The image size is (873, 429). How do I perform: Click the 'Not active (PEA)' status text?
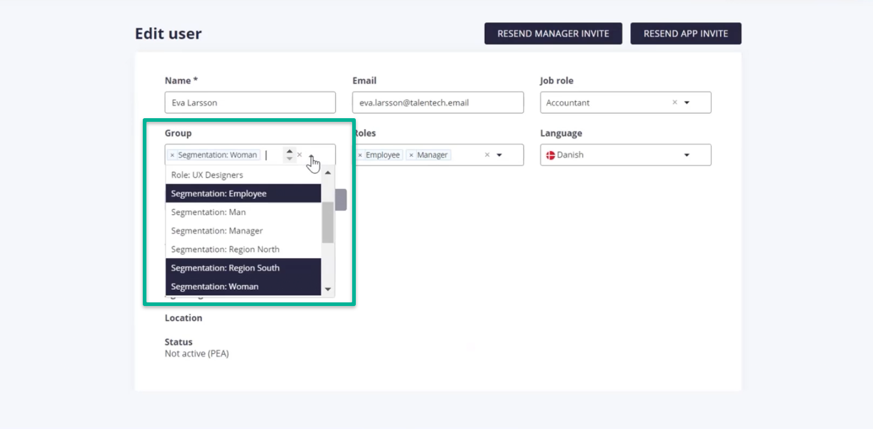pyautogui.click(x=197, y=353)
